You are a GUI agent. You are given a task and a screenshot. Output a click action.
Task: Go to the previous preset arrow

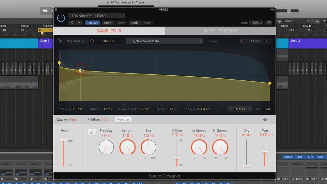(x=72, y=23)
